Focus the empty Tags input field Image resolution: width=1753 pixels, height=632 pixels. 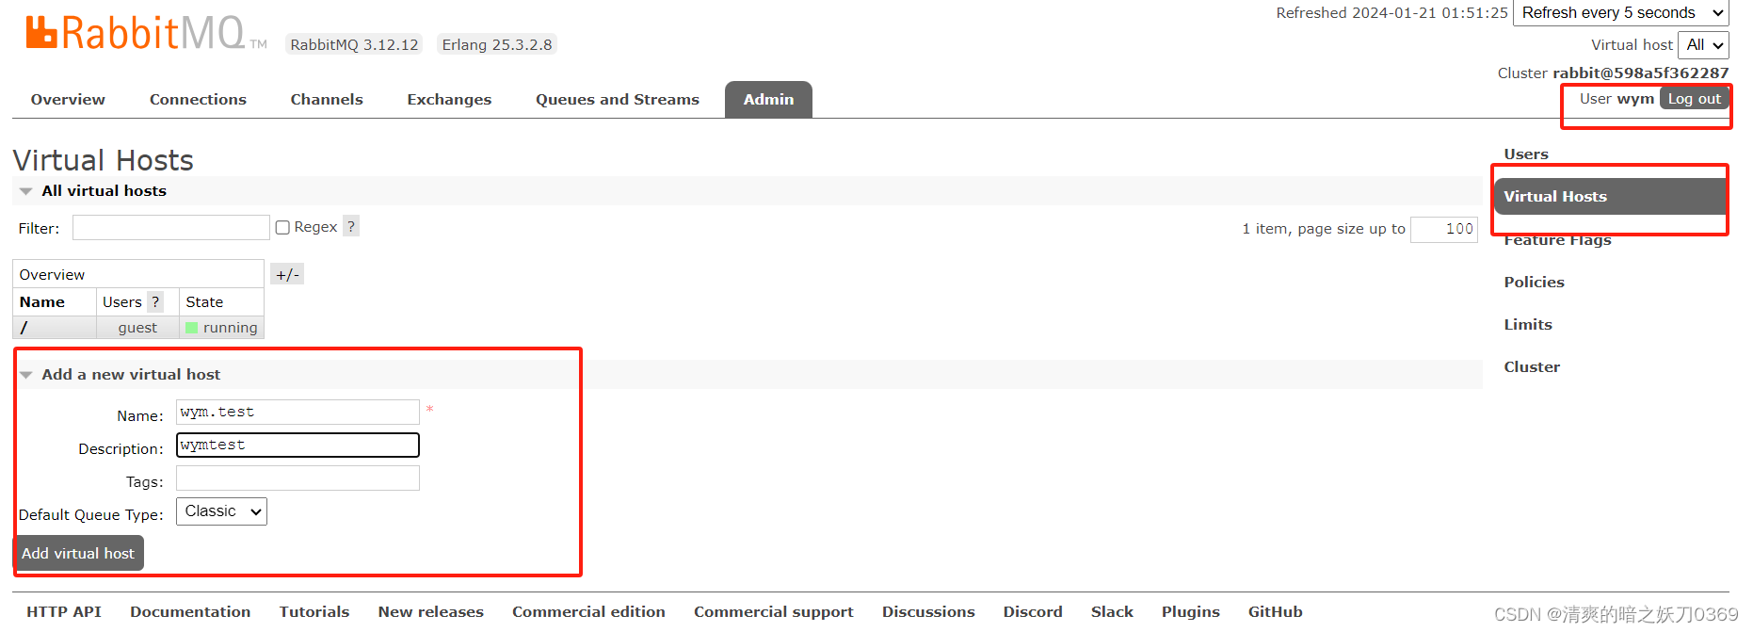click(298, 478)
